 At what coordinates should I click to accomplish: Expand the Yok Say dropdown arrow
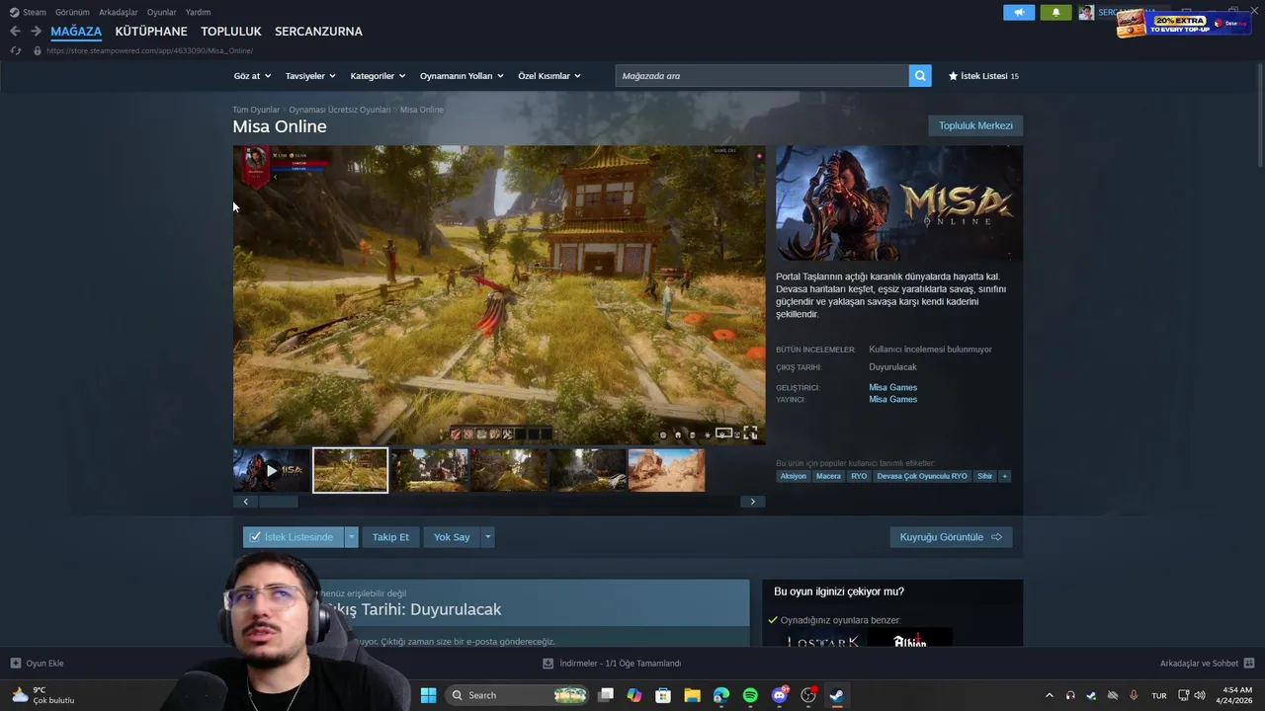(x=487, y=537)
